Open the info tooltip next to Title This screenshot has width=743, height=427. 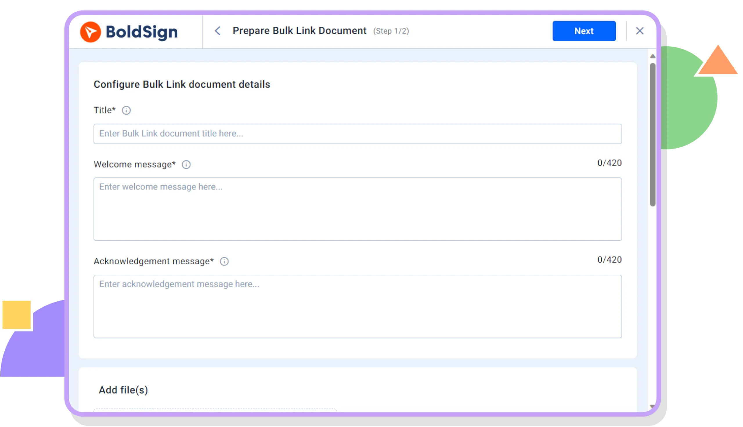click(126, 111)
